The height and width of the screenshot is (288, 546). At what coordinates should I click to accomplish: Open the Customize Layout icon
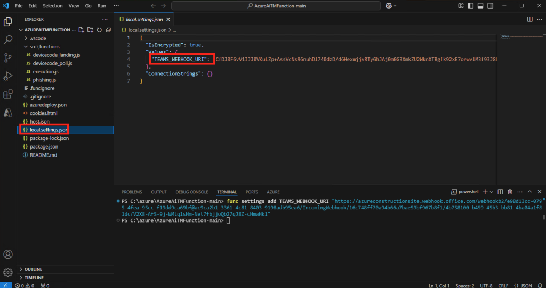(461, 5)
